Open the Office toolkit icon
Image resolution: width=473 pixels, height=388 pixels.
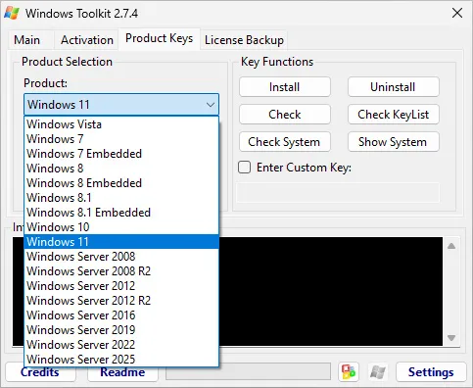[349, 371]
